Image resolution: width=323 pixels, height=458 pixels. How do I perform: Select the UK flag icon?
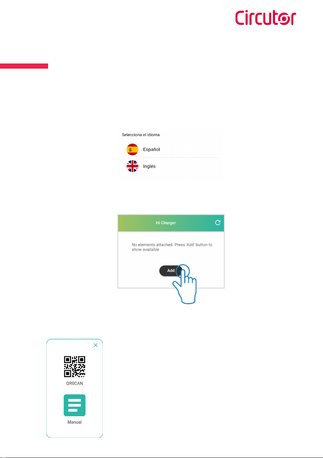pos(132,166)
